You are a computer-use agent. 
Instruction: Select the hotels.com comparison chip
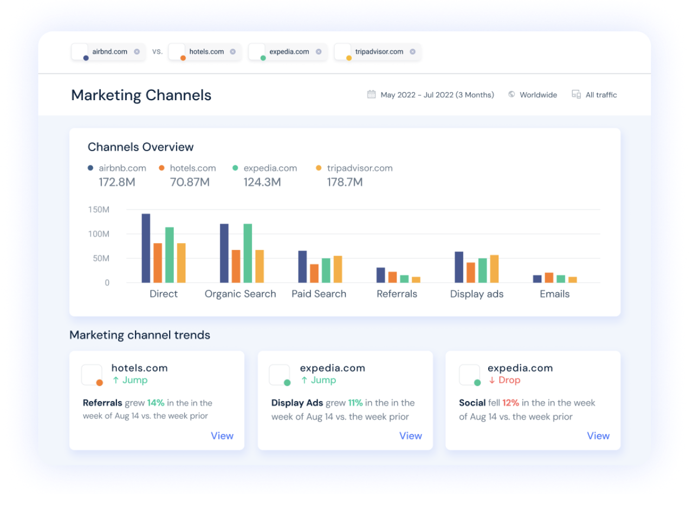coord(204,52)
